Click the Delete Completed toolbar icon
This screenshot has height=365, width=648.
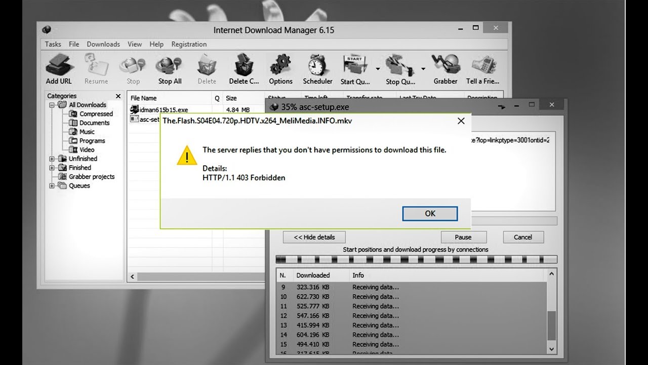(244, 69)
